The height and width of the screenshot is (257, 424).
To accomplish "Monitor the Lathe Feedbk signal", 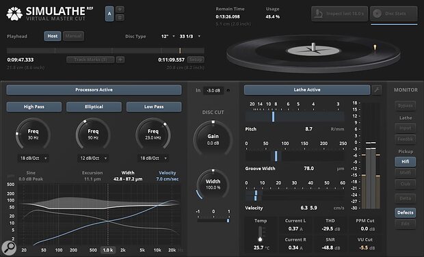I will coord(405,139).
